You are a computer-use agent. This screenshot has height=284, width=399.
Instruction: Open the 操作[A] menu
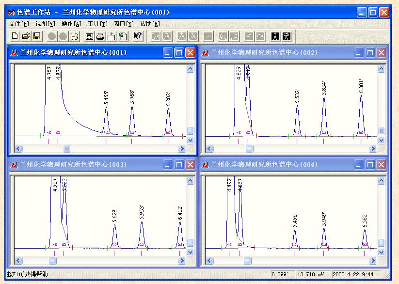[x=71, y=24]
